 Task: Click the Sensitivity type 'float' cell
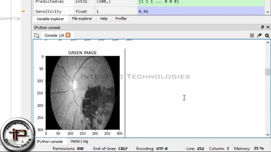(x=85, y=11)
